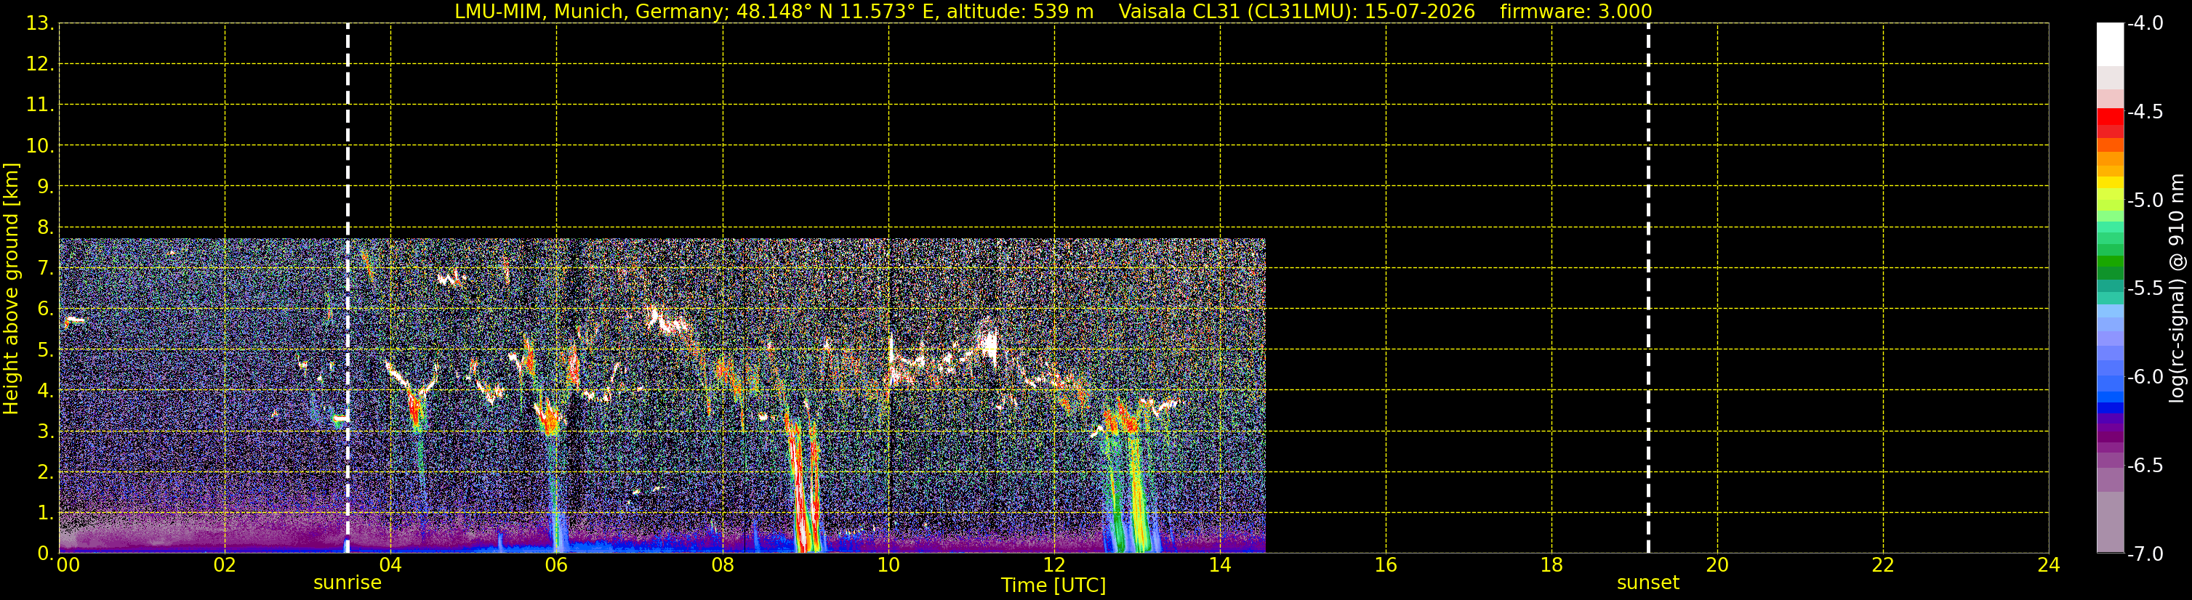The image size is (2192, 600).
Task: Click the colorbar label 'log(rc-signal) @ 910 nm'
Action: tap(2177, 288)
